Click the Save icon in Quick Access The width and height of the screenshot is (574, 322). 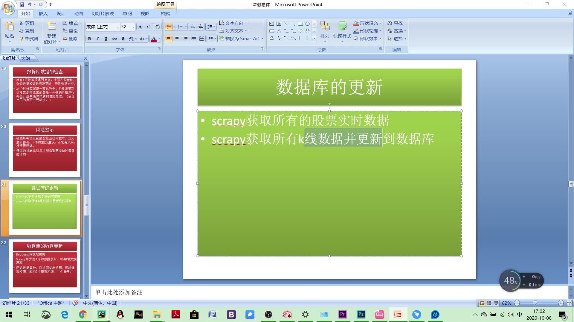pos(22,4)
